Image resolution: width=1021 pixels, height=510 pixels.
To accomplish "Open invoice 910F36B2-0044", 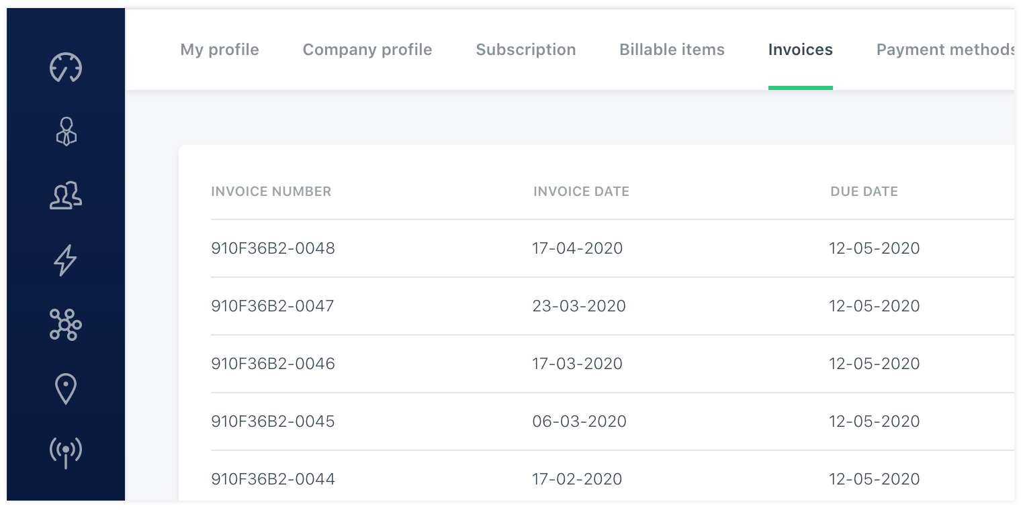I will pos(273,479).
